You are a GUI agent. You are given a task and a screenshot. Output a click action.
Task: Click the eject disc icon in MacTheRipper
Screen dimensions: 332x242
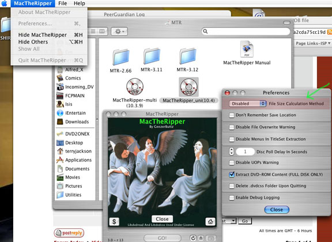[201, 238]
